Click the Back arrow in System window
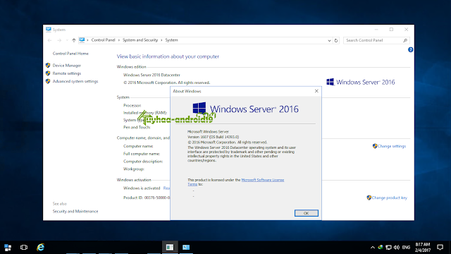Viewport: 451px width, 254px height. pyautogui.click(x=49, y=40)
